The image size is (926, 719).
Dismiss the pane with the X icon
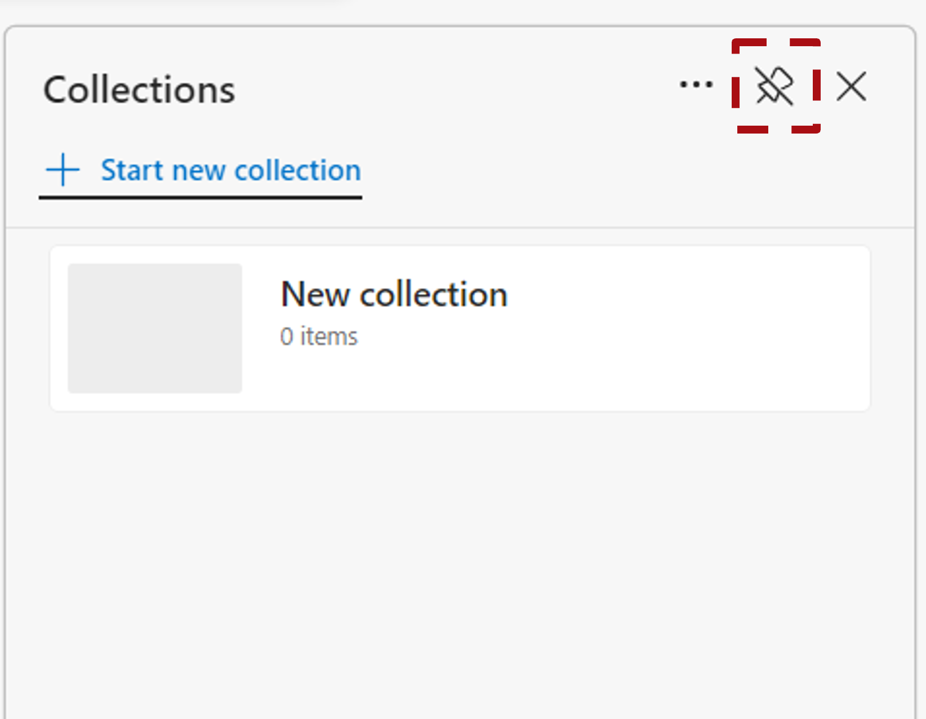(x=851, y=86)
